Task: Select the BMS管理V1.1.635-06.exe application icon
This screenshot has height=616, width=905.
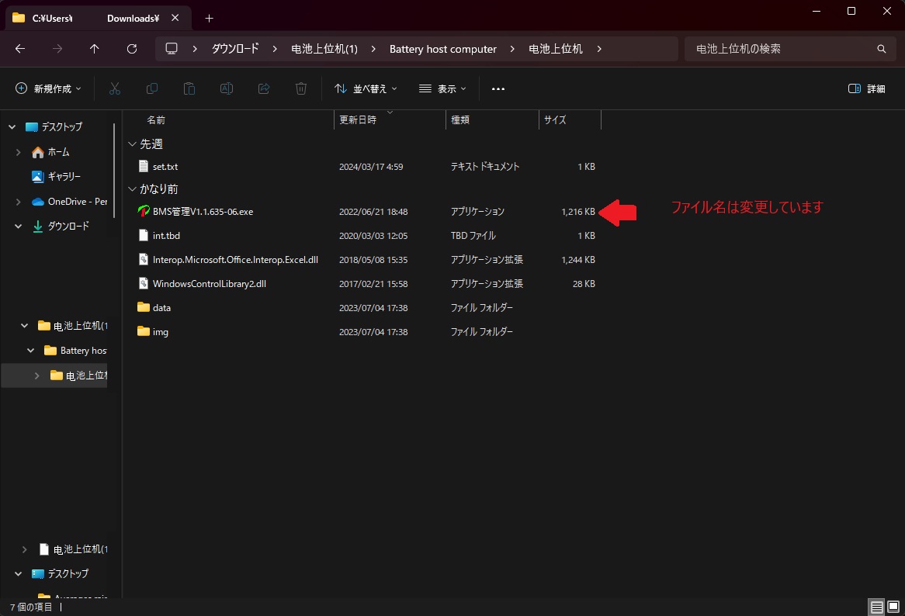Action: coord(143,211)
